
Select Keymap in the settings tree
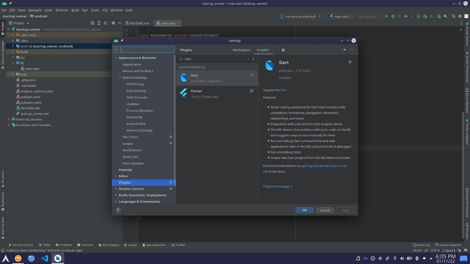click(125, 170)
